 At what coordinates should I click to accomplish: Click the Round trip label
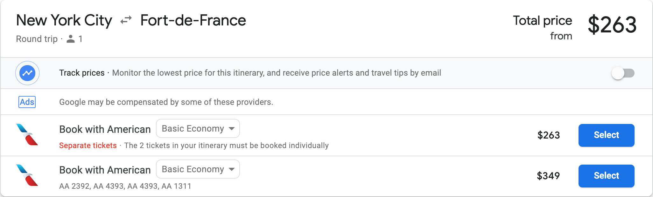click(x=37, y=39)
